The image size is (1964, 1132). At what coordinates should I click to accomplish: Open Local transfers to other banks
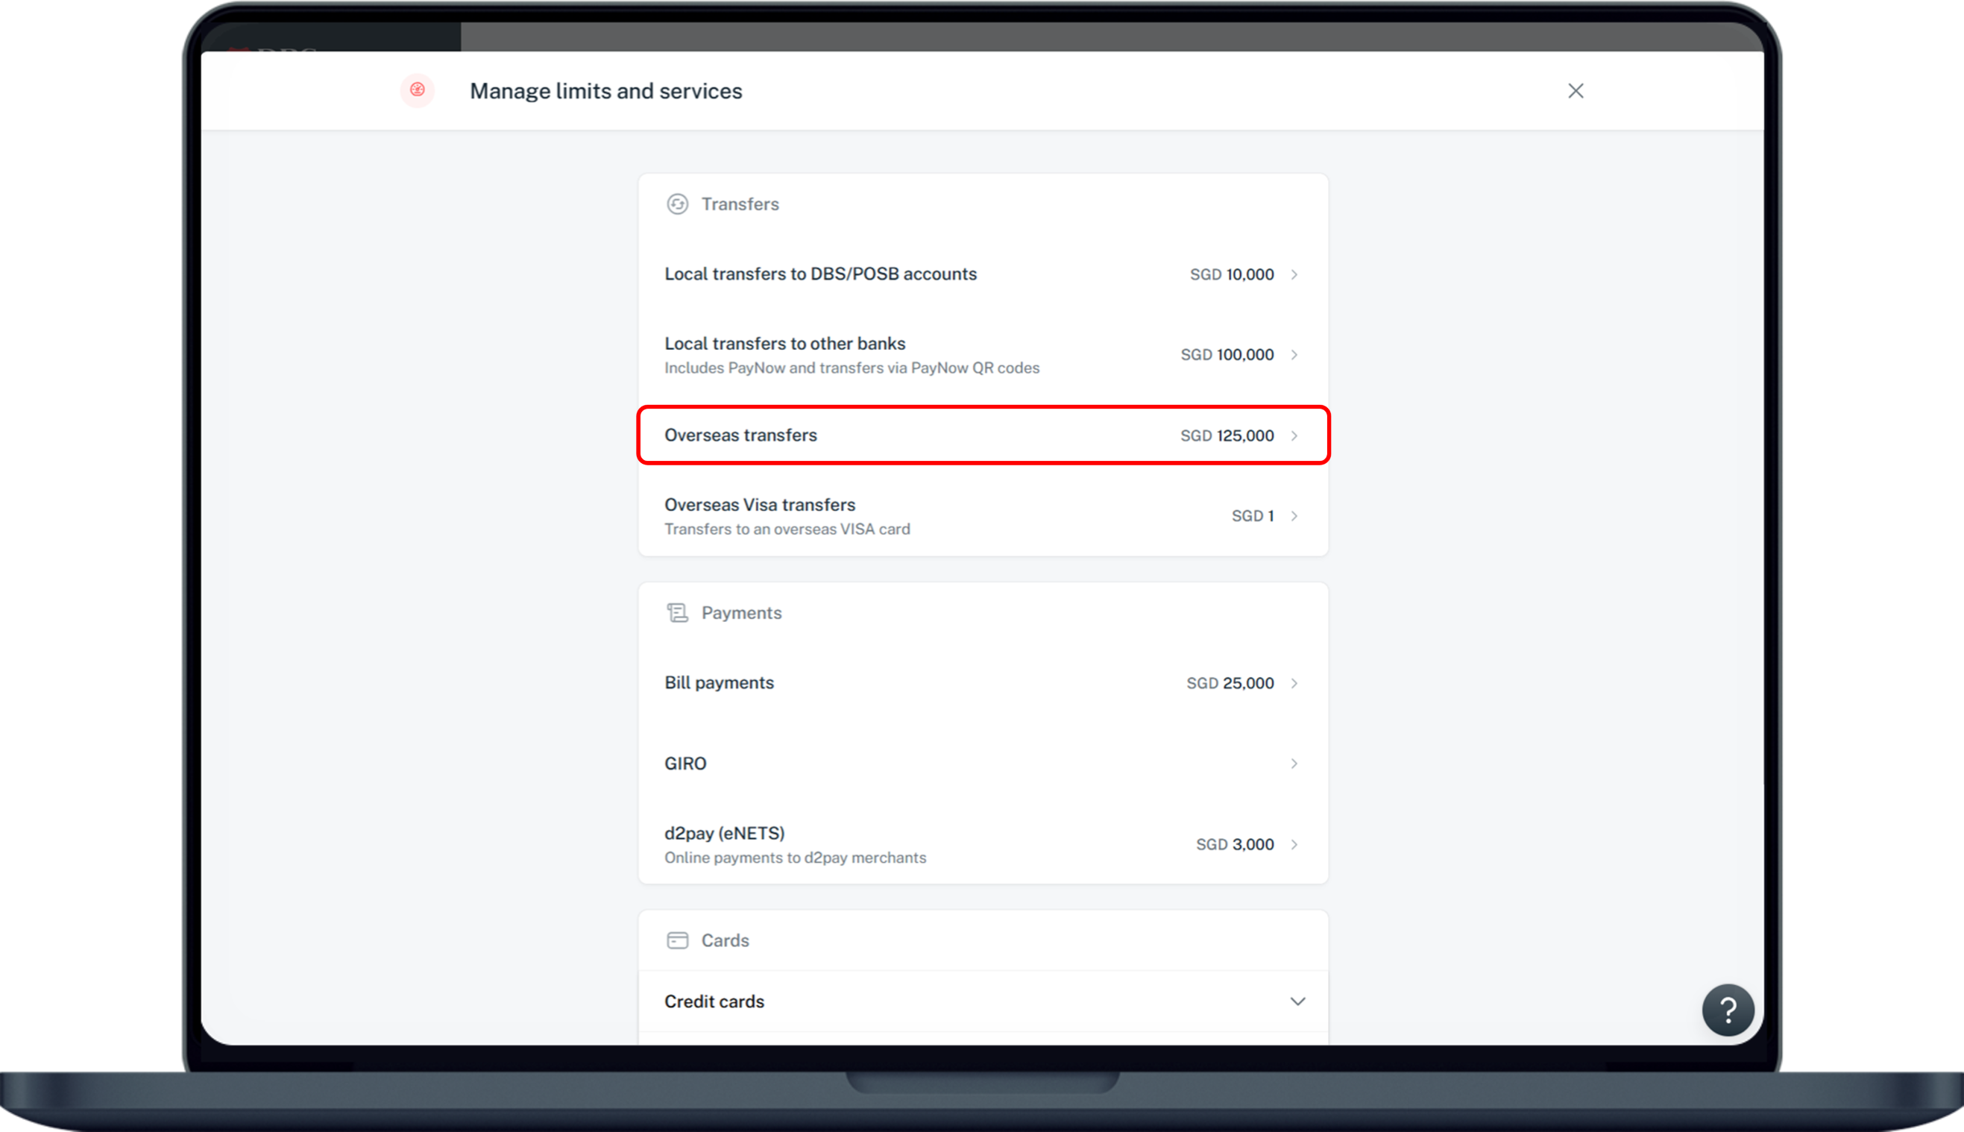pyautogui.click(x=784, y=344)
